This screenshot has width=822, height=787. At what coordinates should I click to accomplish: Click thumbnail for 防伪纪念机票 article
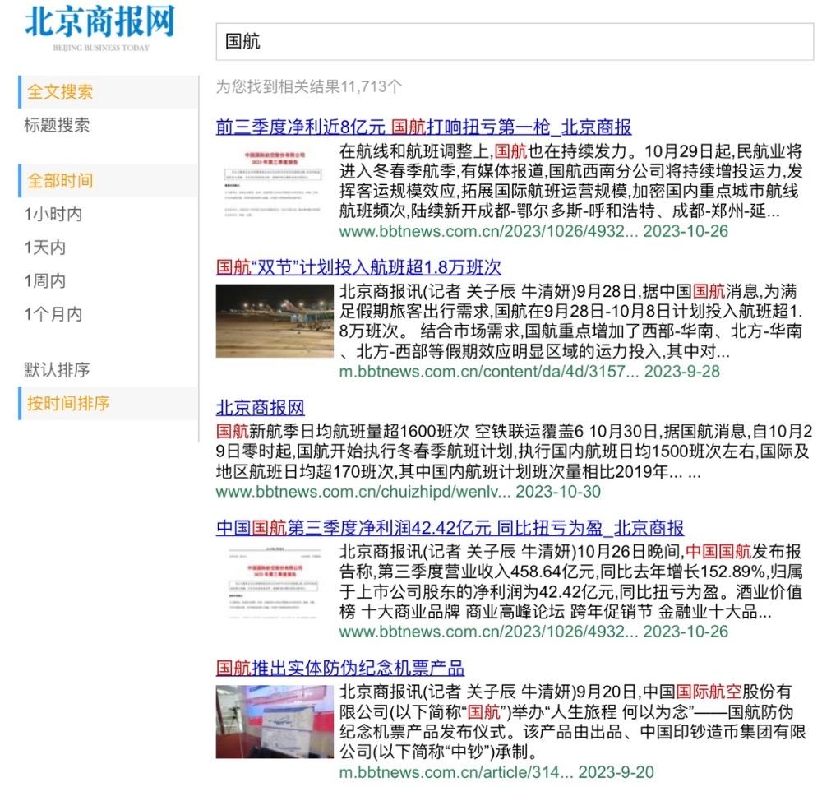pos(275,722)
